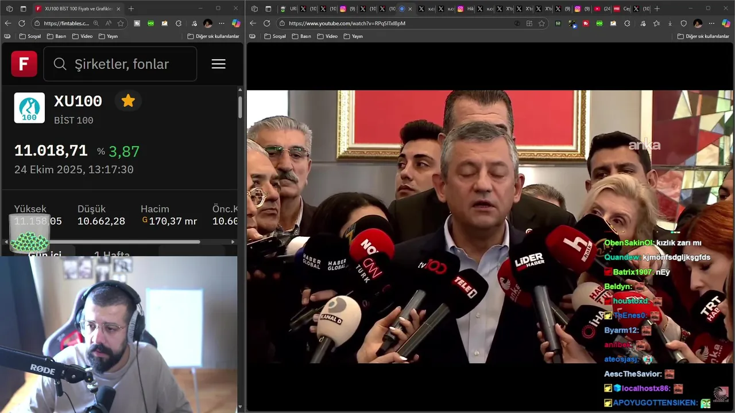
Task: Open a new tab in YouTube window
Action: (657, 9)
